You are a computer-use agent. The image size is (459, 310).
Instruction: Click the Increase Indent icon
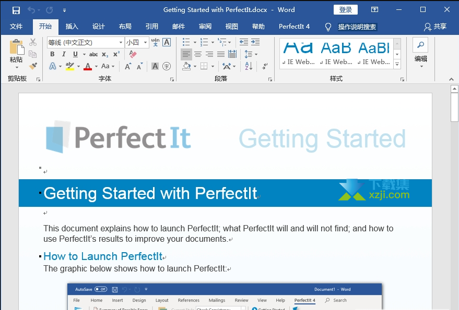tap(255, 42)
